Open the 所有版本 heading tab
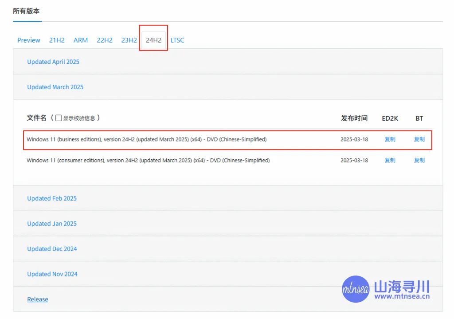The image size is (454, 319). point(26,11)
